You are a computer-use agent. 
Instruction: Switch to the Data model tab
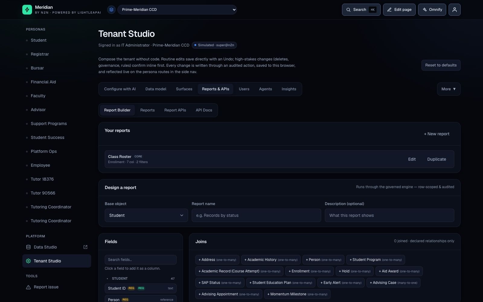(x=156, y=89)
